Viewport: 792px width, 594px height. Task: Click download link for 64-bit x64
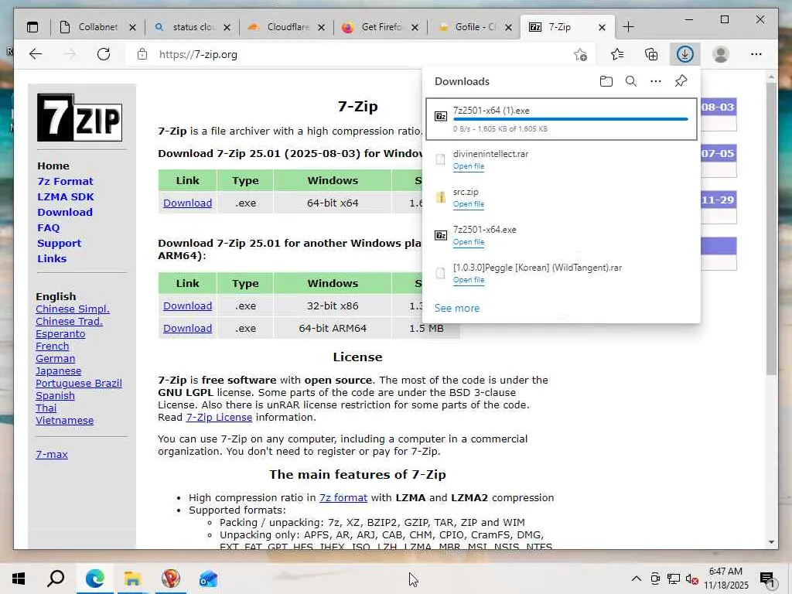pyautogui.click(x=187, y=203)
